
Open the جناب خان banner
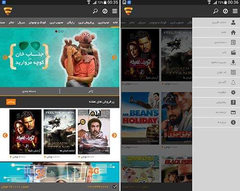point(60,57)
